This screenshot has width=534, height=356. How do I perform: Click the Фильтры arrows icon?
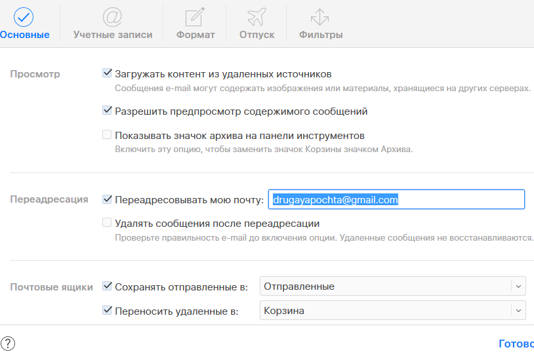point(321,16)
